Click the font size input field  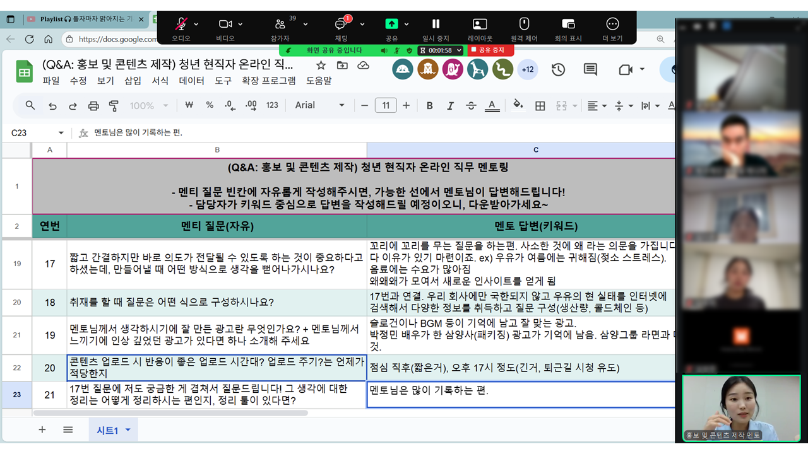(385, 105)
